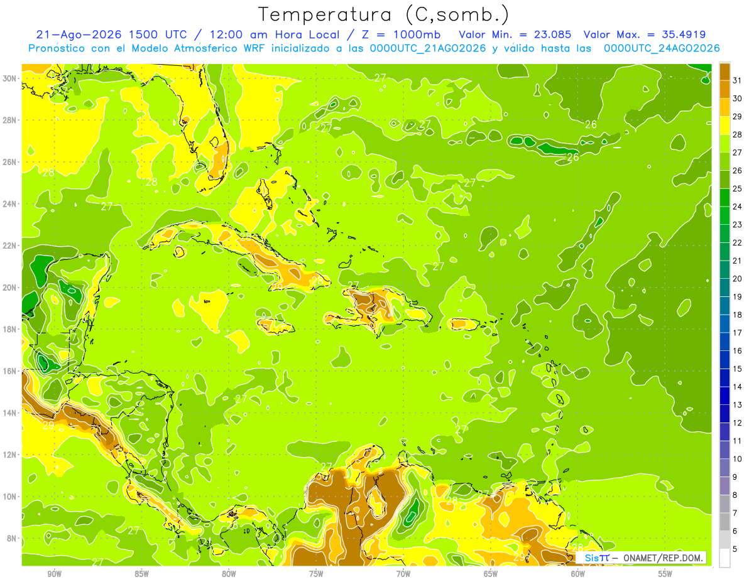The image size is (754, 582).
Task: Select "Pronóstico con el Modelo Atmósferico WRF" text
Action: pos(148,48)
